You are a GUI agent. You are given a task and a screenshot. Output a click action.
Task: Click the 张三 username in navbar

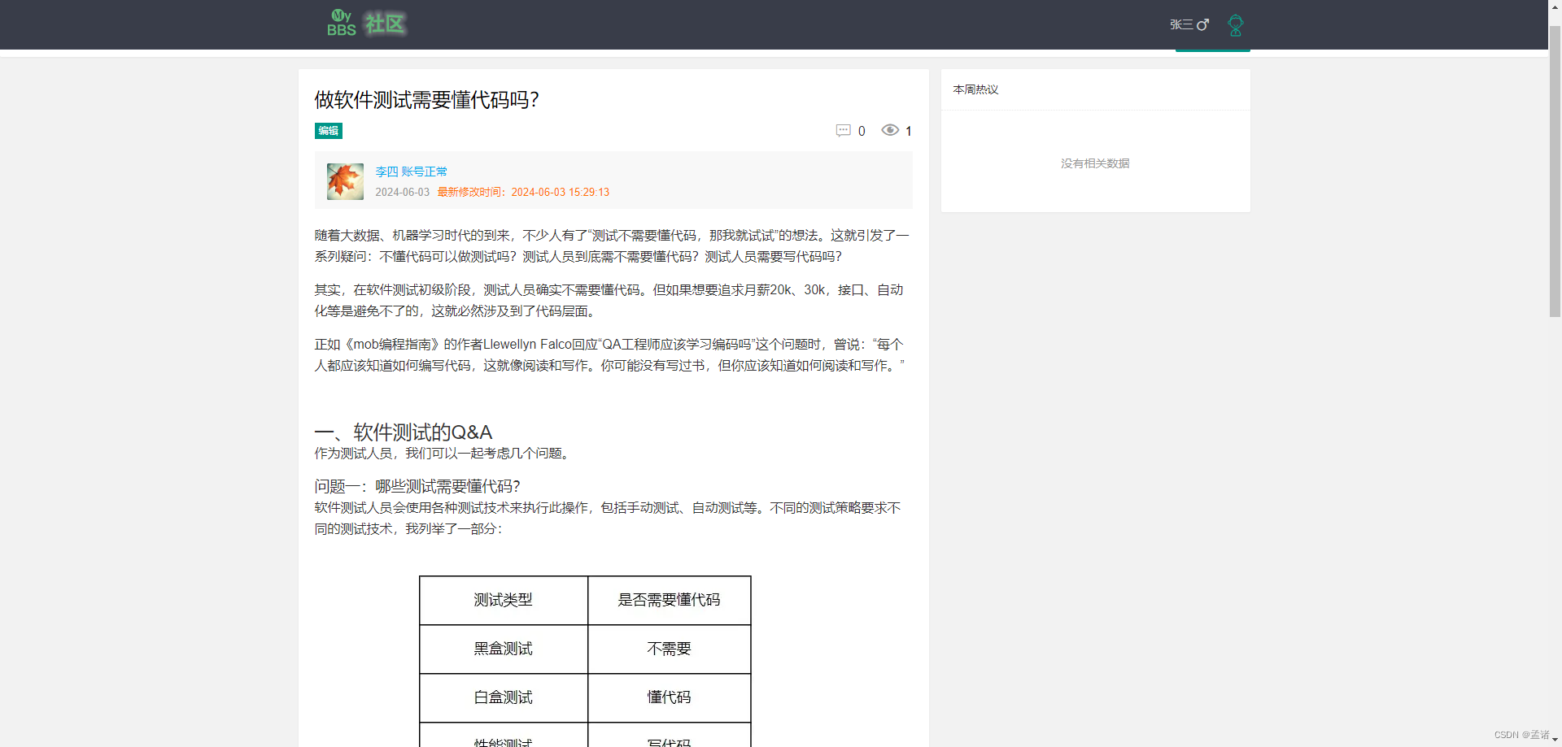click(x=1180, y=24)
